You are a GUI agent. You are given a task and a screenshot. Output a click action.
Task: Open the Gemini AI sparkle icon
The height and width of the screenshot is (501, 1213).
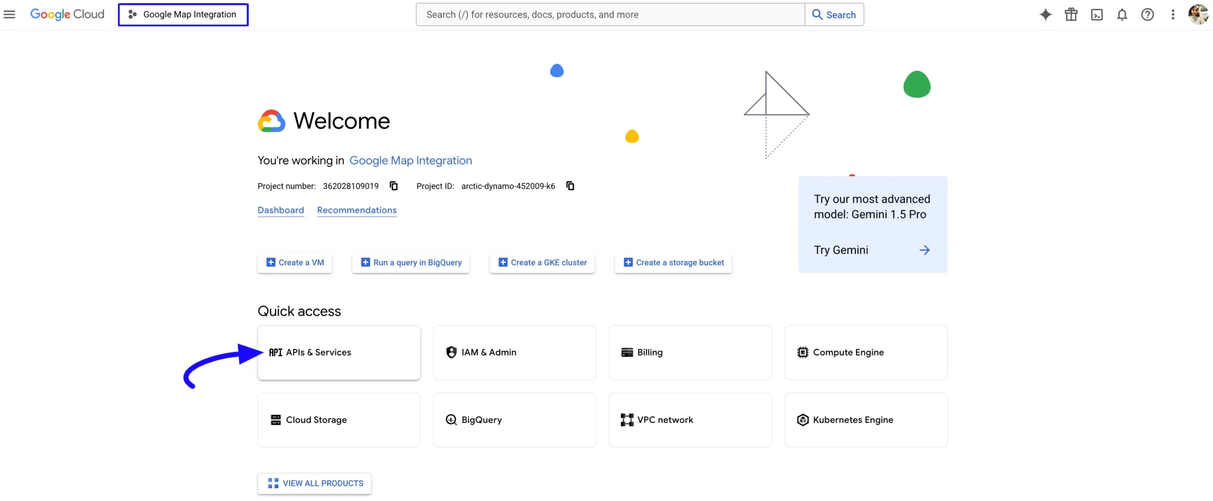(x=1045, y=15)
